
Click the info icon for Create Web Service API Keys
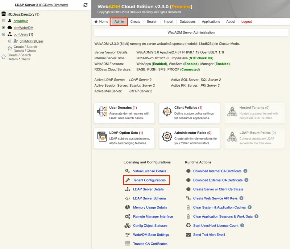pyautogui.click(x=241, y=198)
